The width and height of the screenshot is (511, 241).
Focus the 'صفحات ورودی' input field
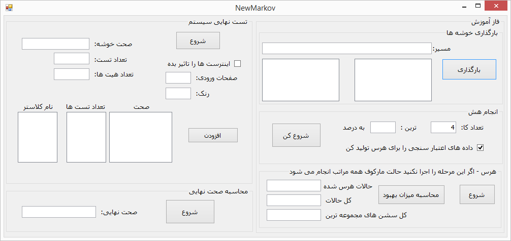[178, 78]
